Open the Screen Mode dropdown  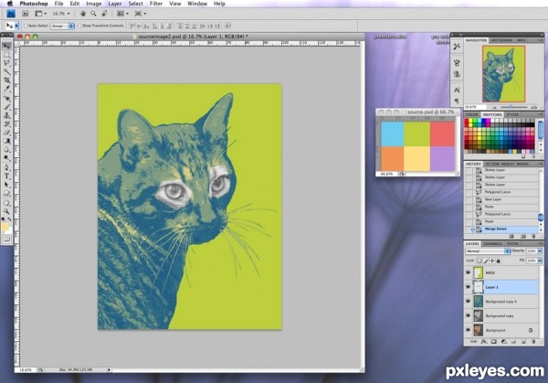[x=140, y=14]
